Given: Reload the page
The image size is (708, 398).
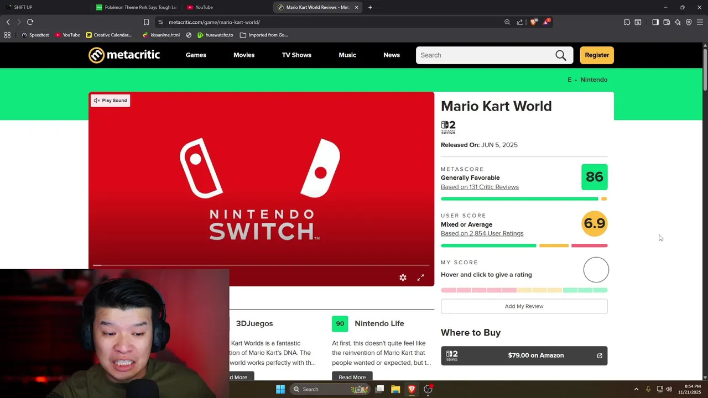Looking at the screenshot, I should click(30, 22).
